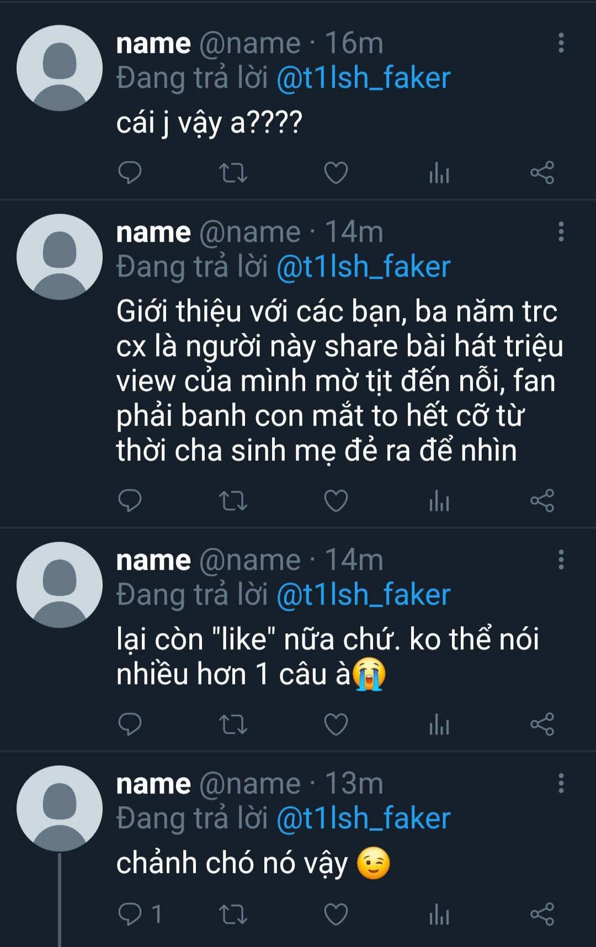View analytics of "chảnh chó nó vậy" tweet
Viewport: 596px width, 947px height.
[439, 914]
